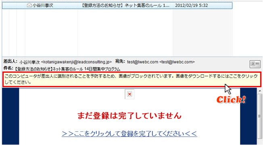The height and width of the screenshot is (145, 263).
Task: Click the scrollbar up arrow in message pane
Action: point(260,91)
